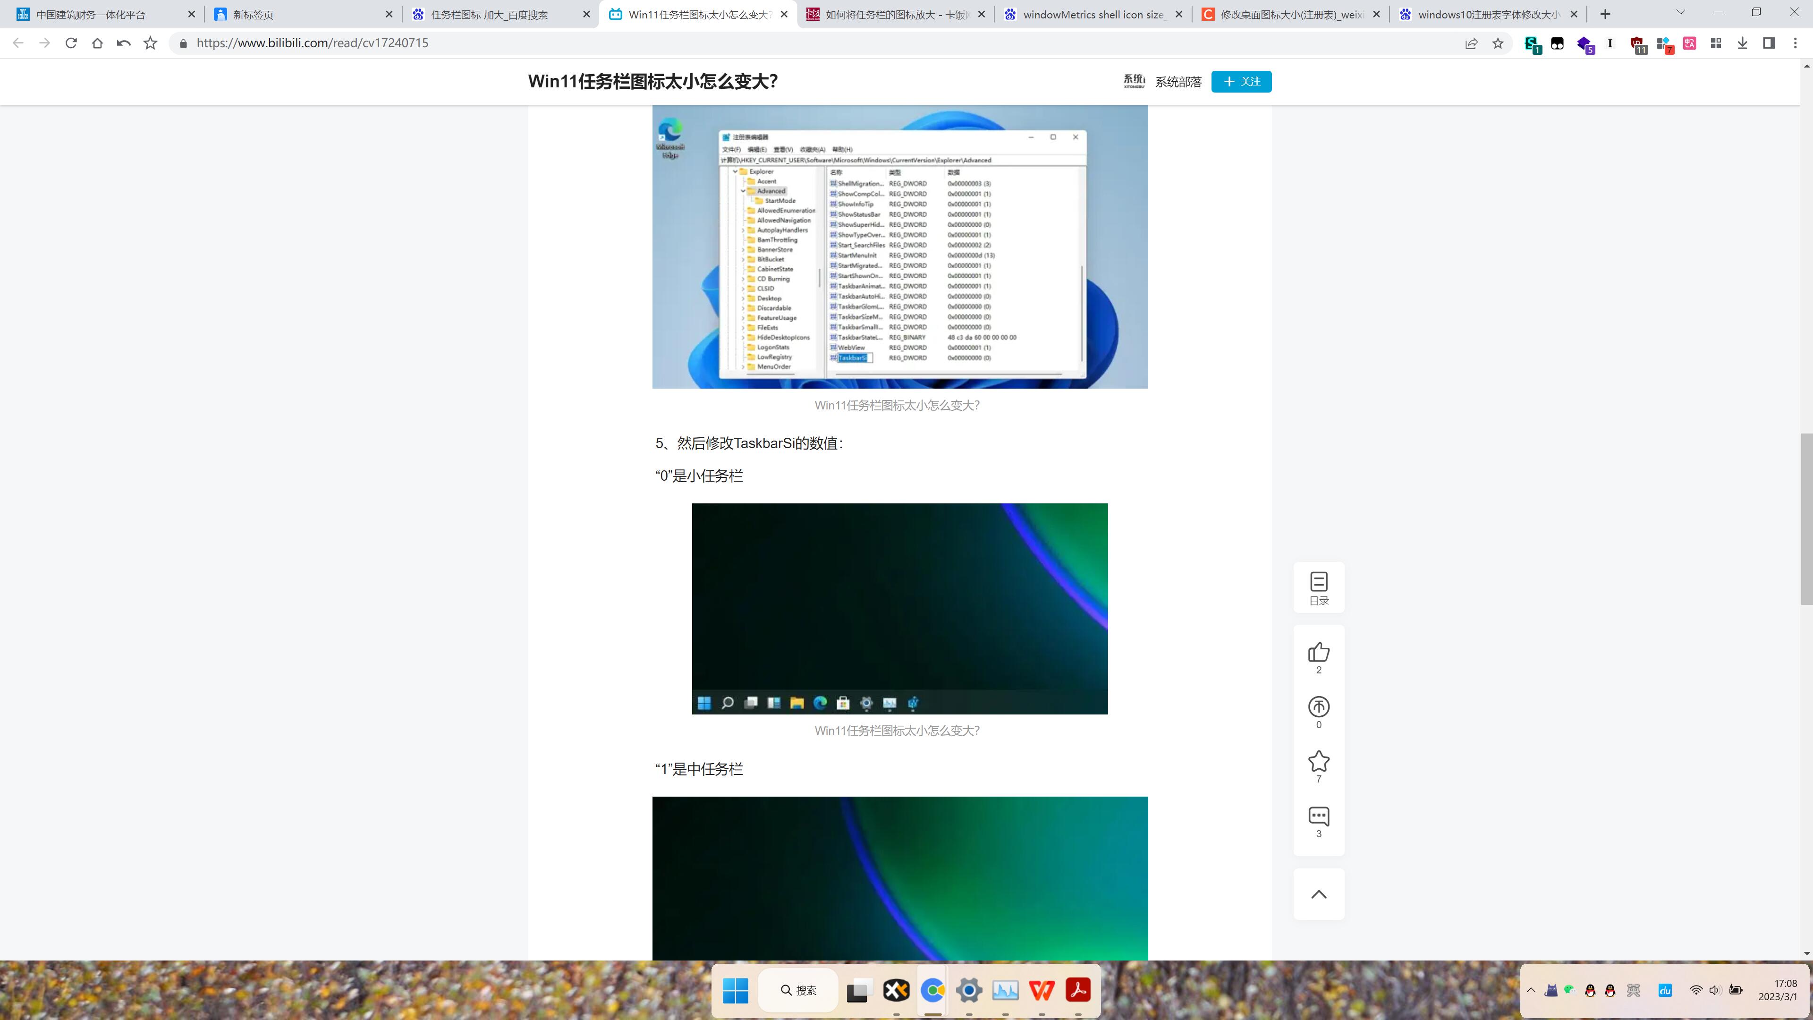Favorite the article with star icon
This screenshot has height=1020, width=1813.
pyautogui.click(x=1318, y=761)
